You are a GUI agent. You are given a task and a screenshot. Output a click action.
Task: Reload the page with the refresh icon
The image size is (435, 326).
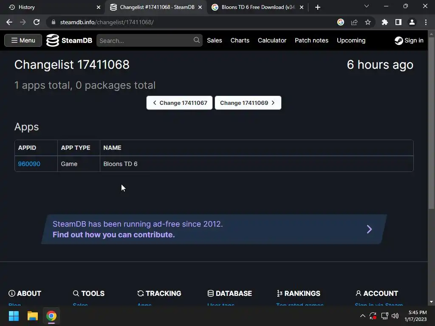click(37, 22)
